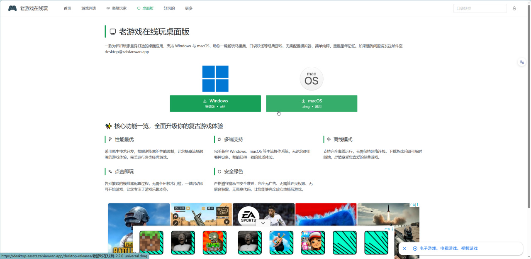Click the translate floating icon
Viewport: 531px width, 259px height.
point(522,62)
